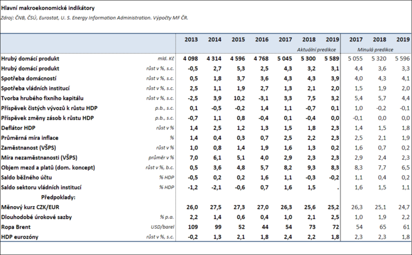Click row label 'Tvorba hrubého fixního kapitálu'
Image resolution: width=412 pixels, height=255 pixels.
[x=42, y=98]
